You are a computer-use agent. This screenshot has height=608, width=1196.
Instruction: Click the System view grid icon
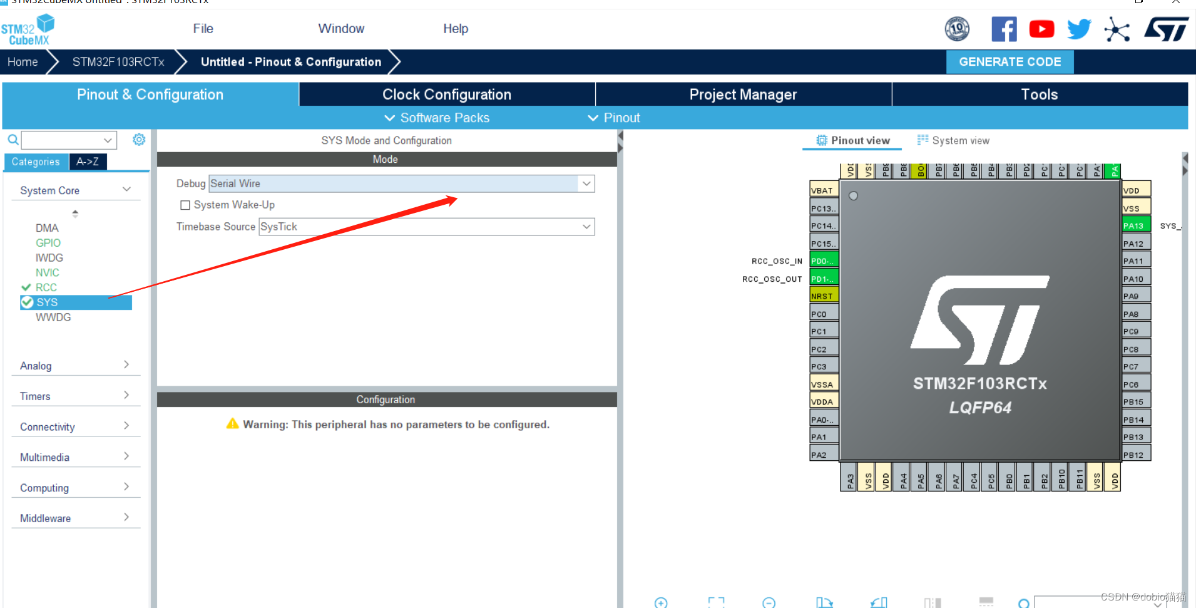click(x=923, y=140)
